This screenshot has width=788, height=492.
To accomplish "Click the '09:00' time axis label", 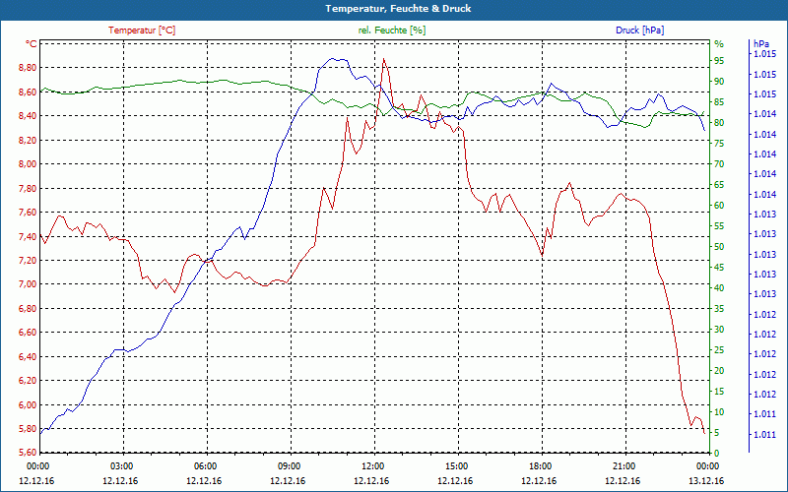I will (289, 466).
